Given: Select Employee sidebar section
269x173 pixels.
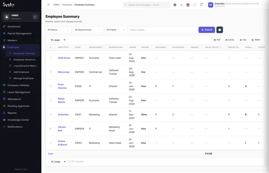Looking at the screenshot, I should tap(21, 47).
